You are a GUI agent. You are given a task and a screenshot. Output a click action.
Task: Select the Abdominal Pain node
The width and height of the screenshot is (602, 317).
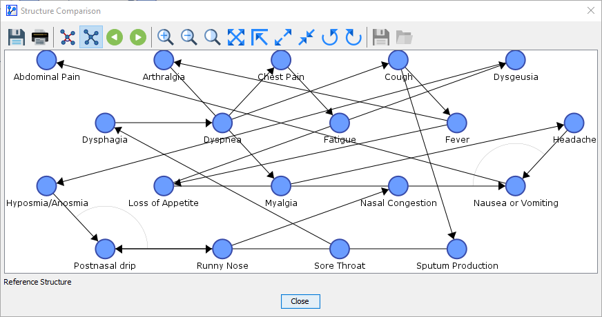click(x=46, y=60)
